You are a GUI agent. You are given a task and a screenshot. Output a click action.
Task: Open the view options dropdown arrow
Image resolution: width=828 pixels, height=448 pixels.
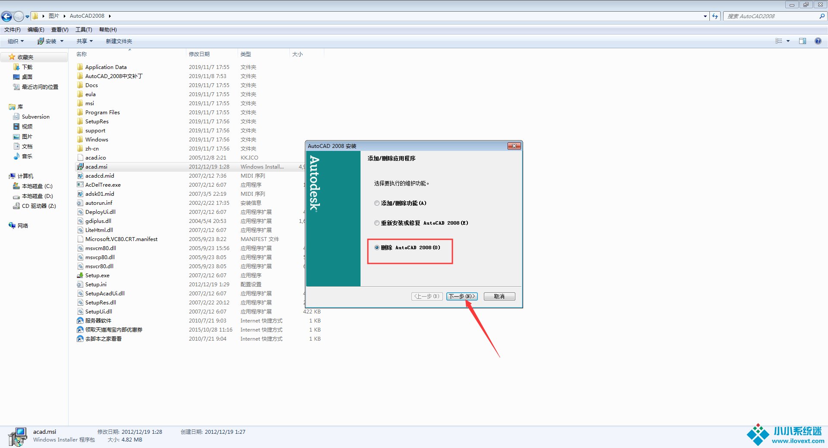[x=788, y=41]
